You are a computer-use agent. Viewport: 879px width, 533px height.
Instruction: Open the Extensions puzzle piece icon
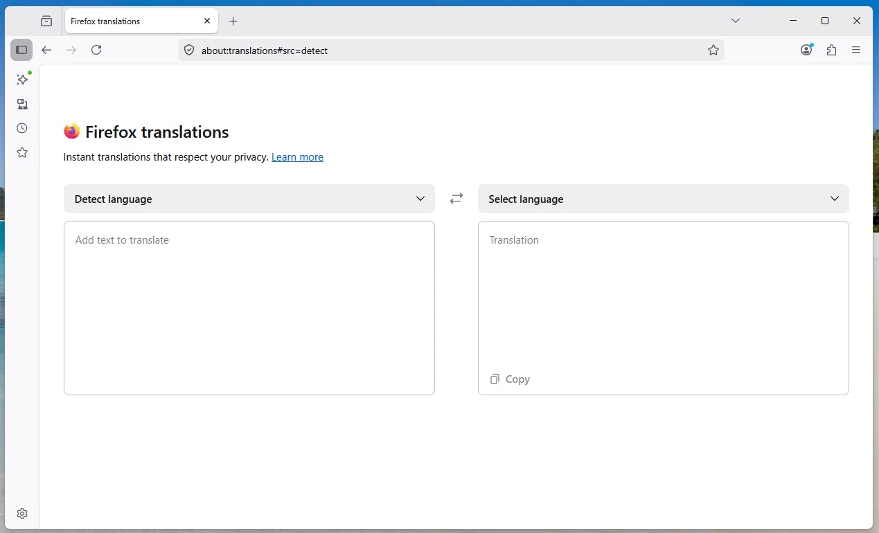(x=831, y=50)
